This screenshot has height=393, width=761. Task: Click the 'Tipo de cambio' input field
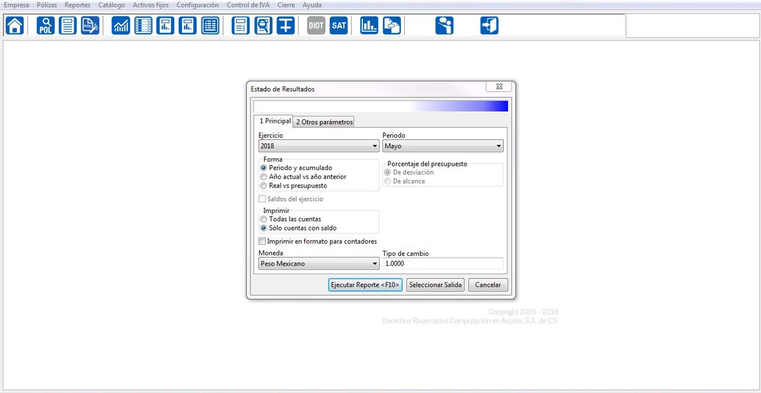coord(443,264)
